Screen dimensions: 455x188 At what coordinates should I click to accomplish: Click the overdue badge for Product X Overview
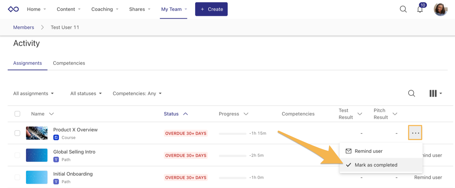[x=186, y=133]
